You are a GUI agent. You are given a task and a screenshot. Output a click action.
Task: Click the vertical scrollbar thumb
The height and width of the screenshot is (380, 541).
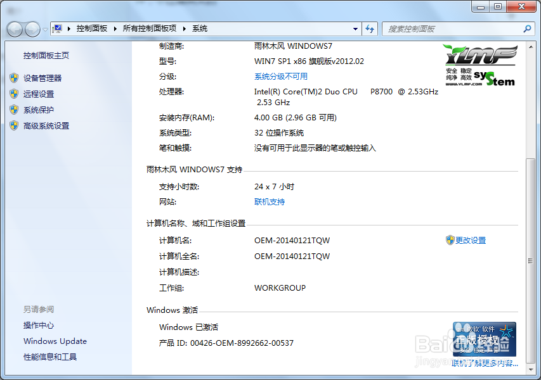click(x=531, y=261)
